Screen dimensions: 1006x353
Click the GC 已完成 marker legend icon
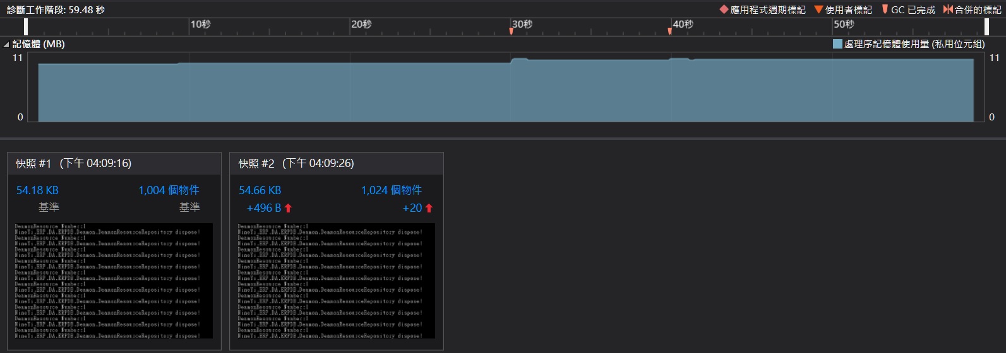click(x=885, y=9)
